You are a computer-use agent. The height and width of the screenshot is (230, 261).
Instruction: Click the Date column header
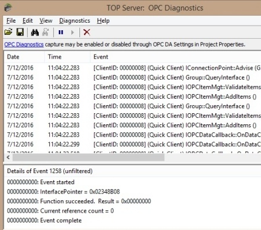coord(24,57)
